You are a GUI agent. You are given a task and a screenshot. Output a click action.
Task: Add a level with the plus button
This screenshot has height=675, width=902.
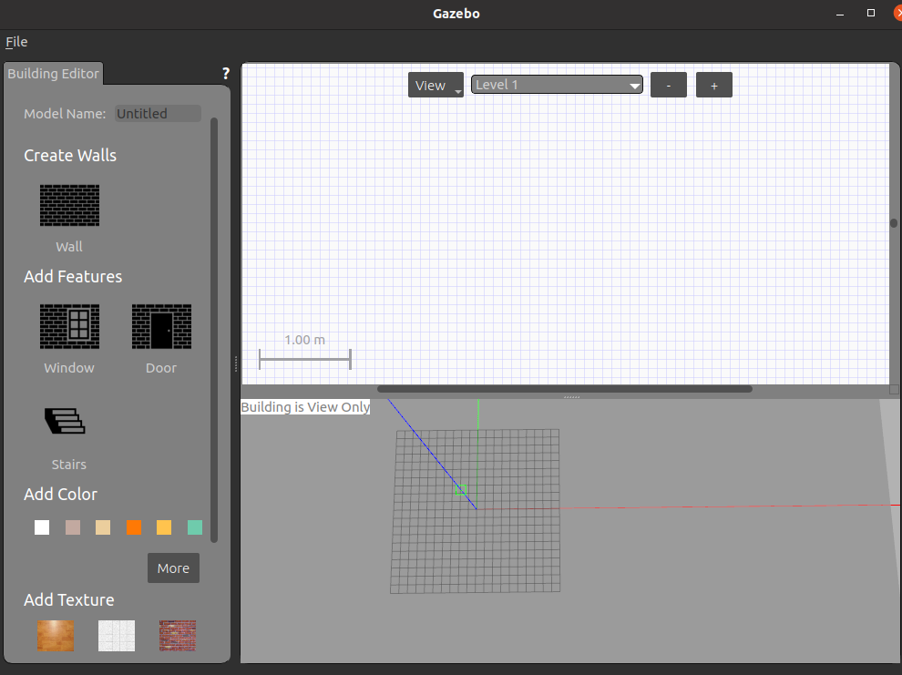(714, 85)
